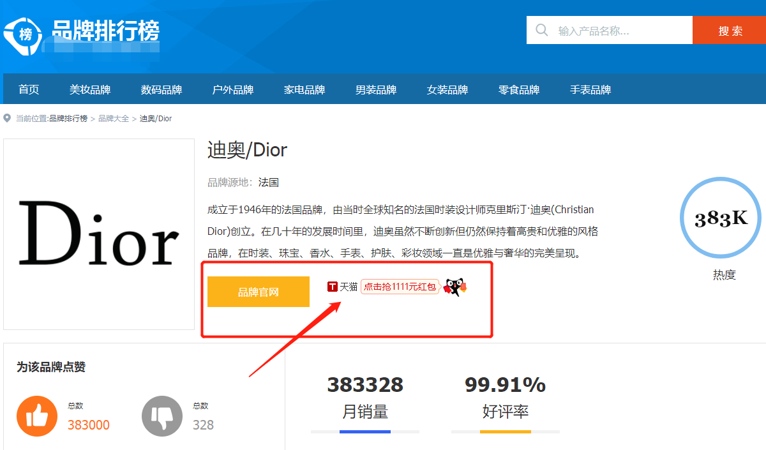This screenshot has height=450, width=766.
Task: Click the Dior brand logo image
Action: coord(99,234)
